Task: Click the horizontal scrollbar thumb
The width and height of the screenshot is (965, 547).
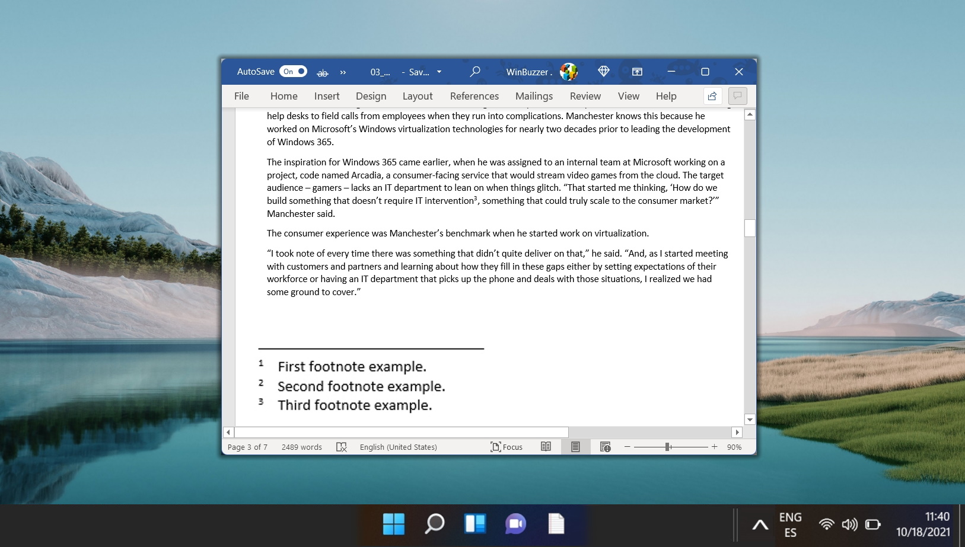Action: [x=402, y=432]
